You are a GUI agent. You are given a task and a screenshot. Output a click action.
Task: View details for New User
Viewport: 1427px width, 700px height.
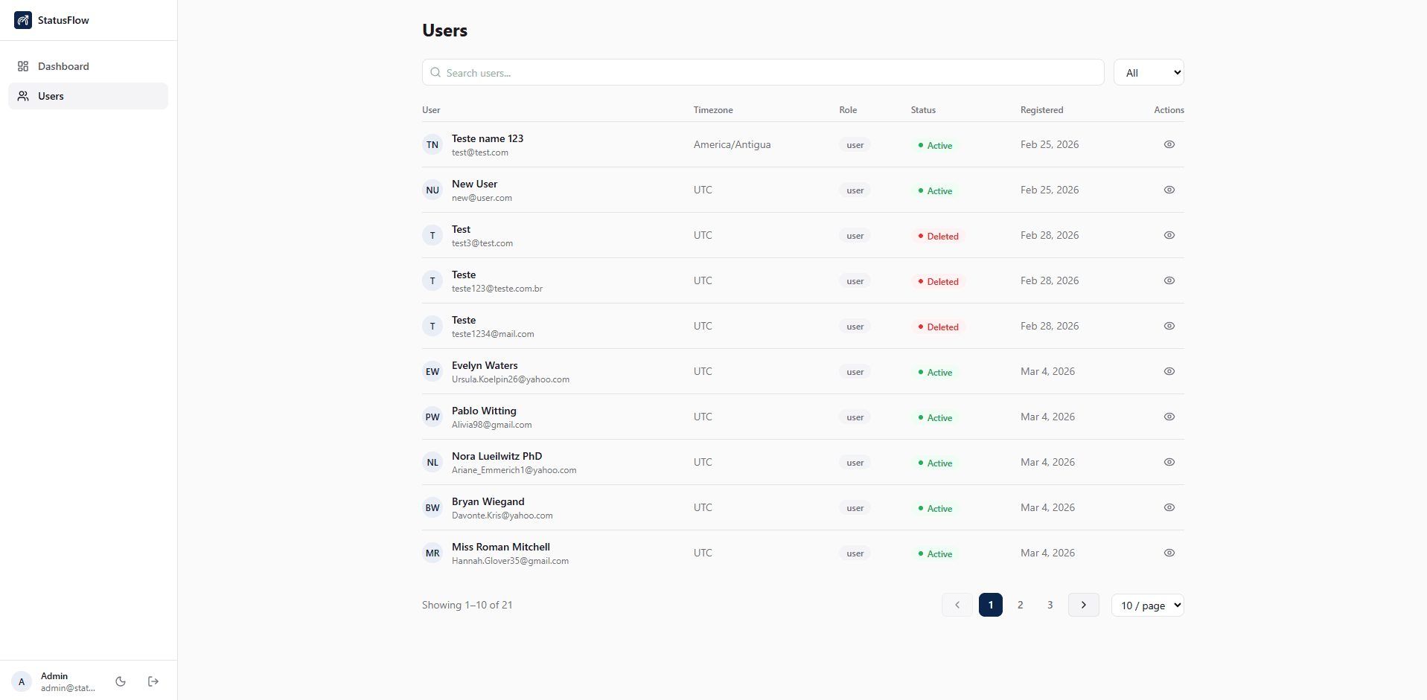click(1169, 190)
